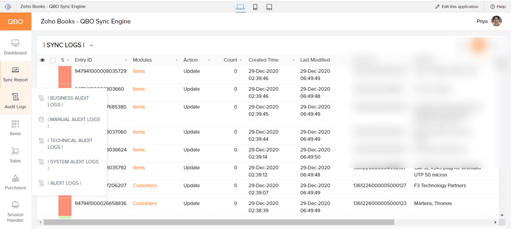This screenshot has width=511, height=229.
Task: Open the Sales sidebar section
Action: [x=15, y=155]
